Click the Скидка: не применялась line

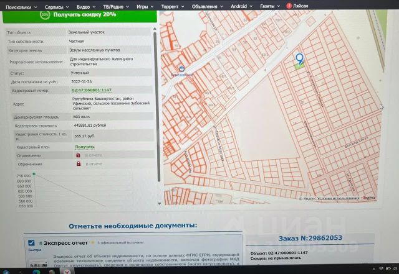pos(276,258)
